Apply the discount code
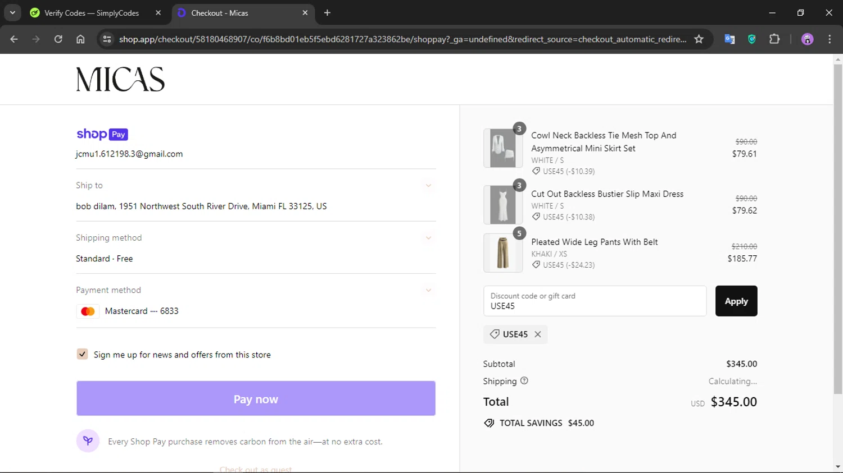Screen dimensions: 843x473 pos(736,301)
